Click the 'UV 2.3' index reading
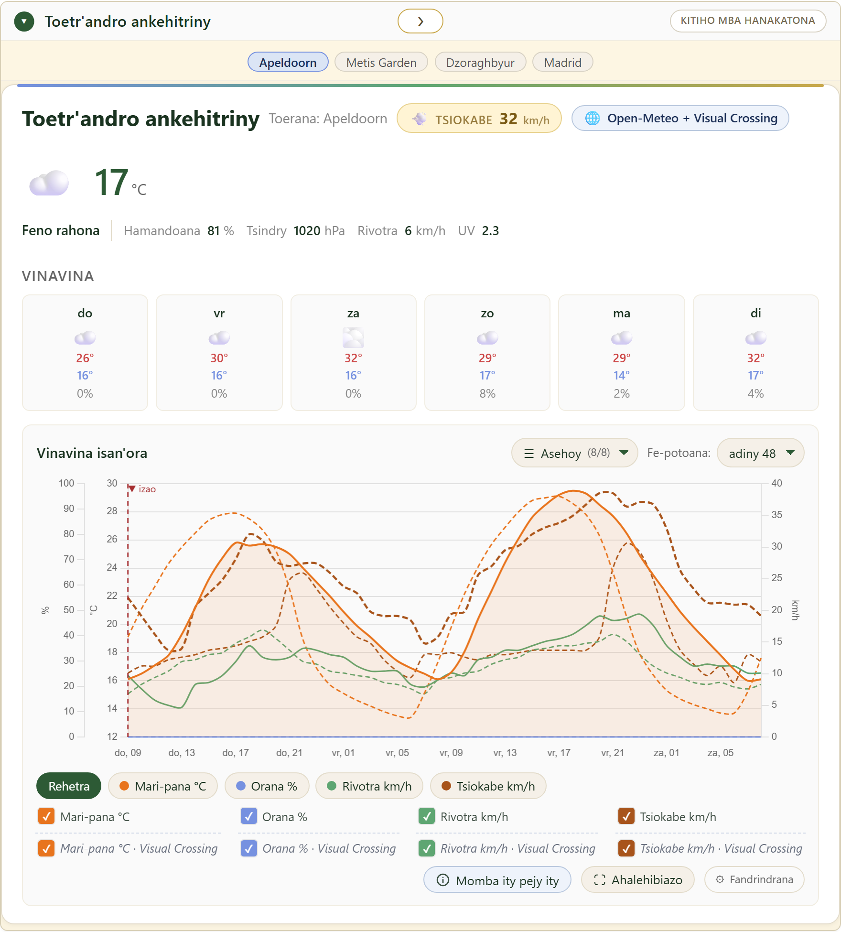The height and width of the screenshot is (932, 841). pos(478,231)
